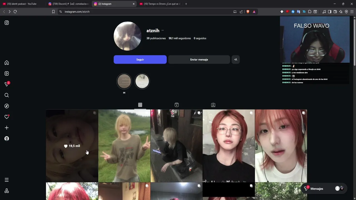Open the browser media control music note icon

pyautogui.click(x=324, y=12)
